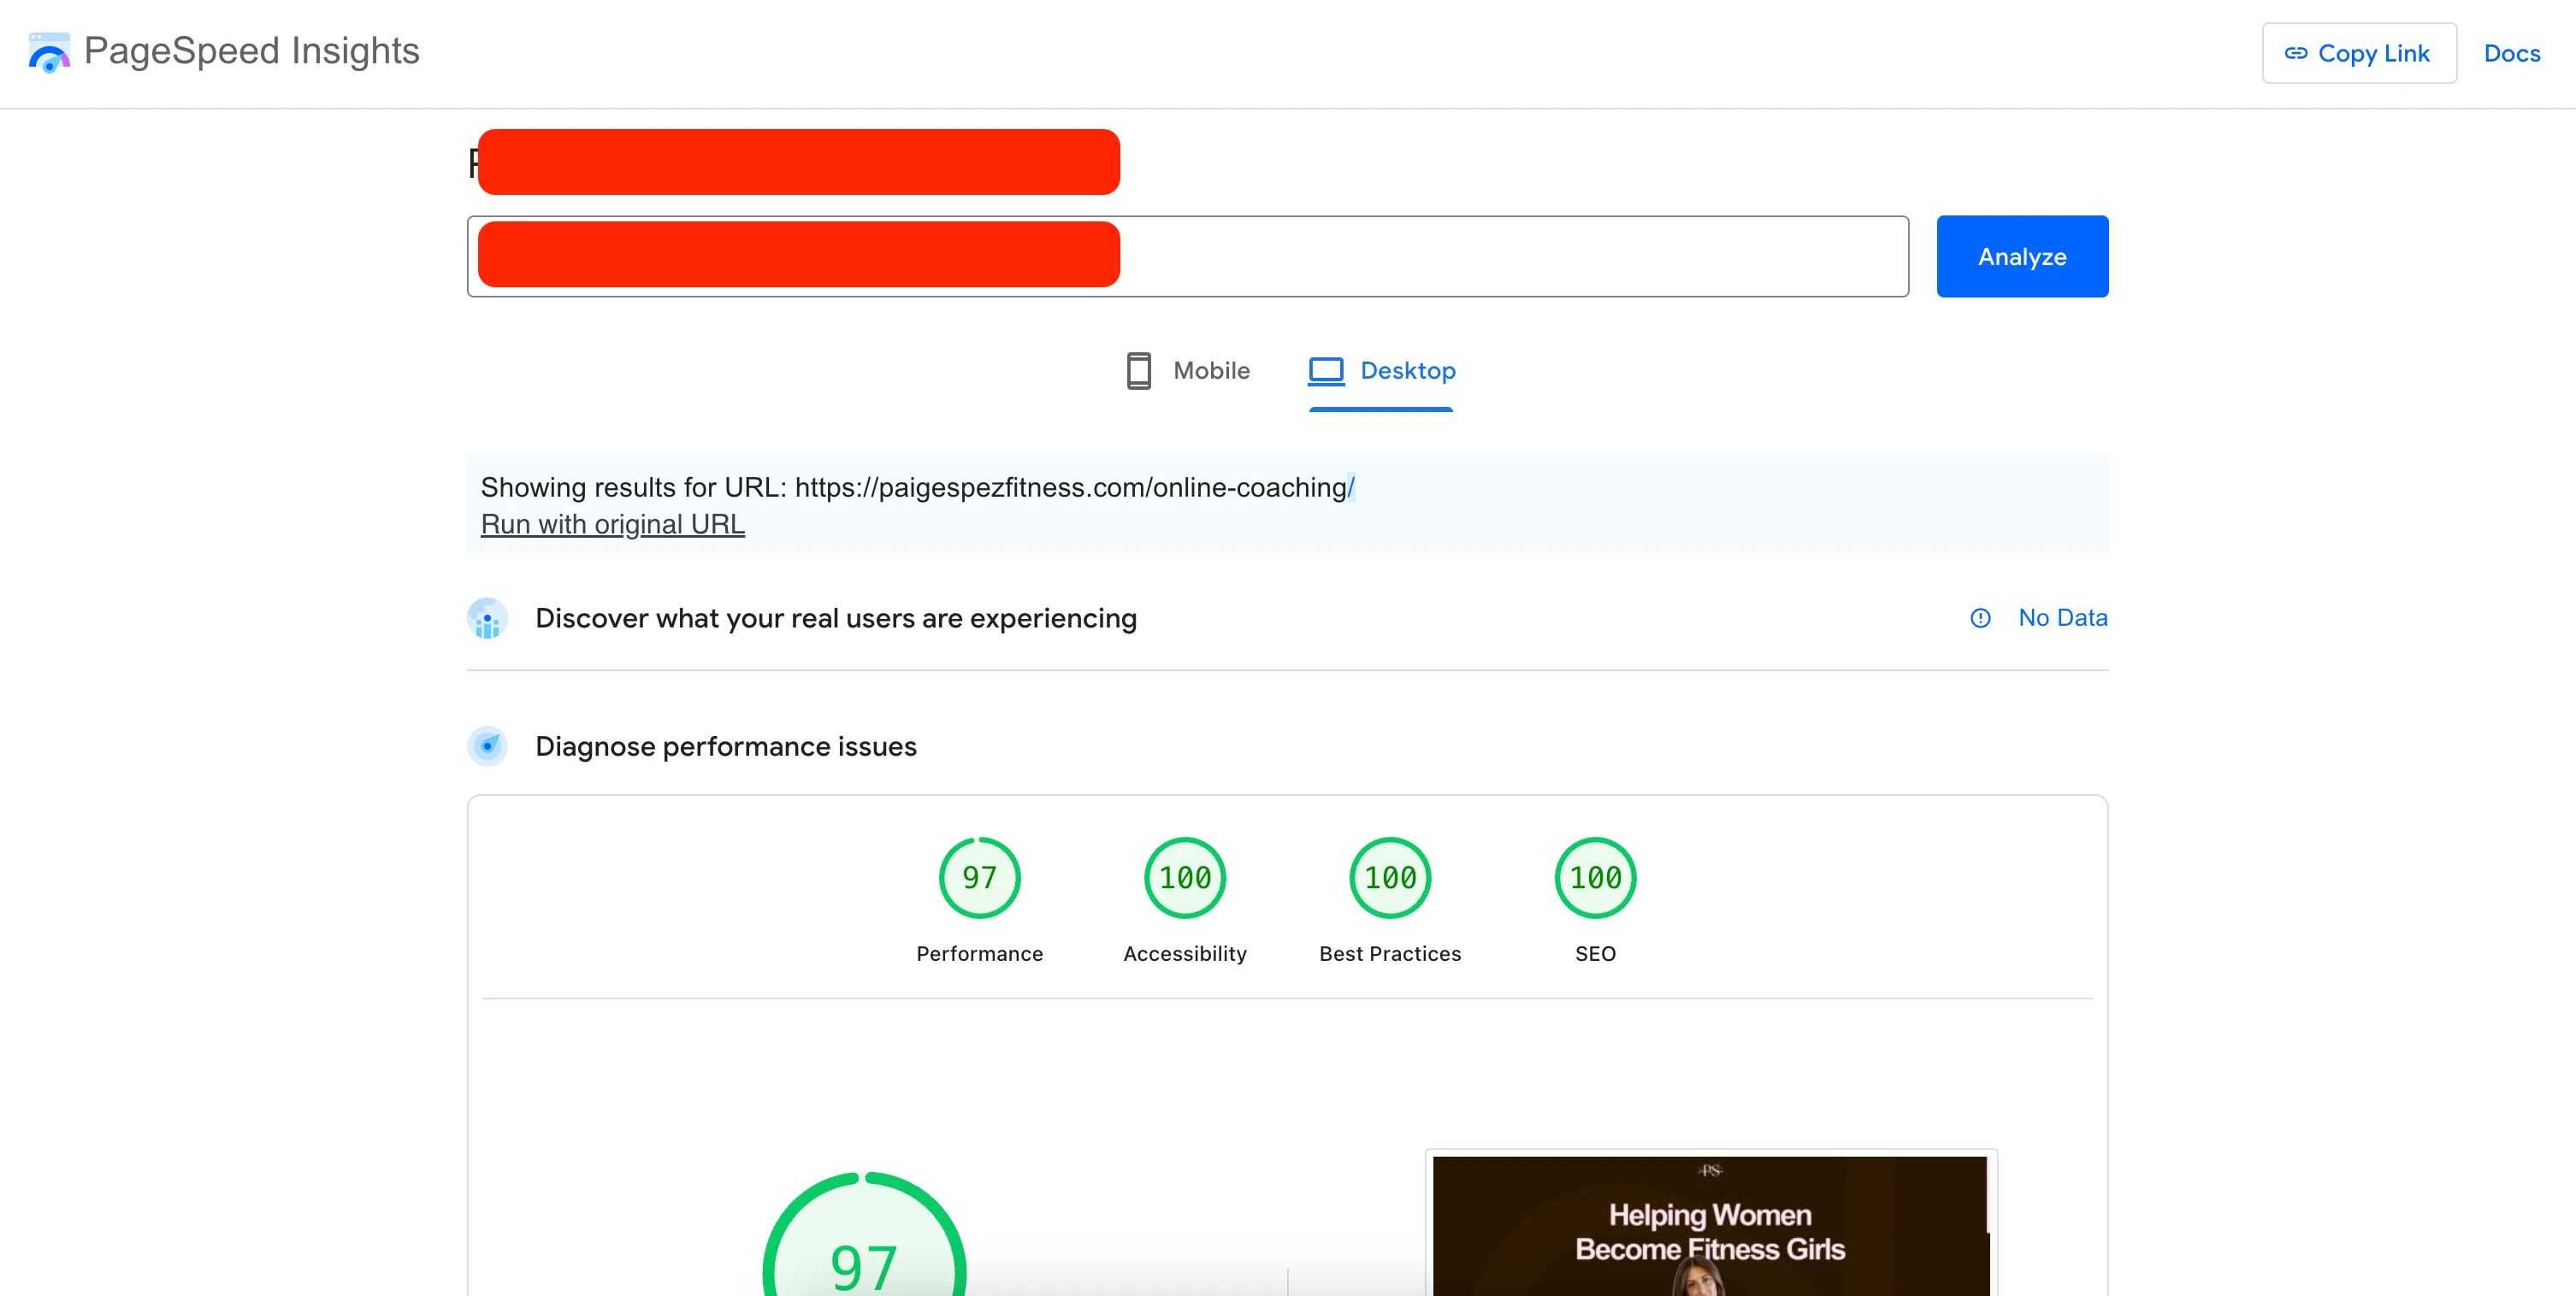Click the Desktop laptop icon
This screenshot has height=1296, width=2576.
point(1326,371)
